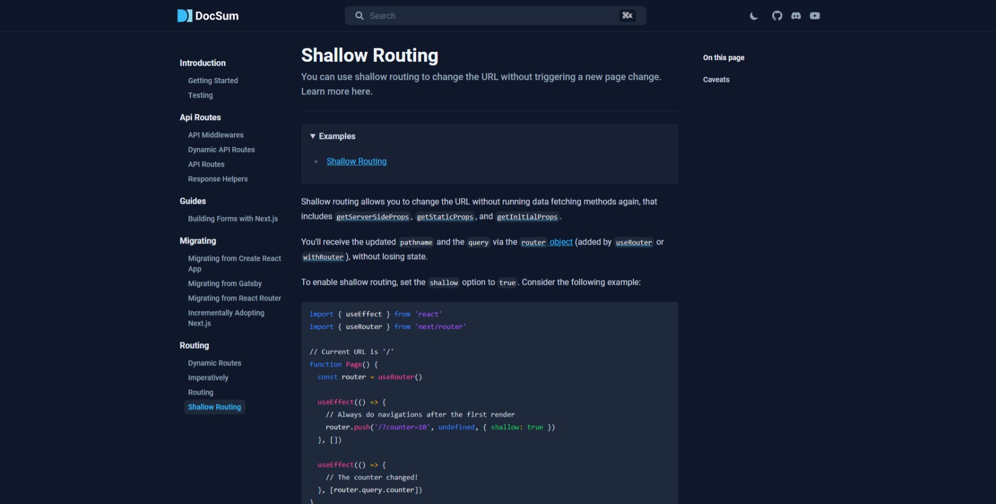Open Imperatively sidebar item
Viewport: 996px width, 504px height.
[x=208, y=378]
